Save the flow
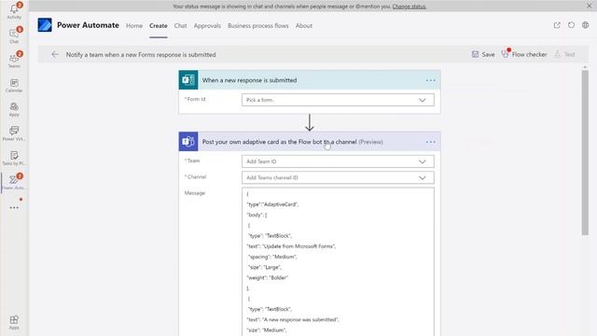Viewport: 597px width, 336px height. tap(483, 54)
